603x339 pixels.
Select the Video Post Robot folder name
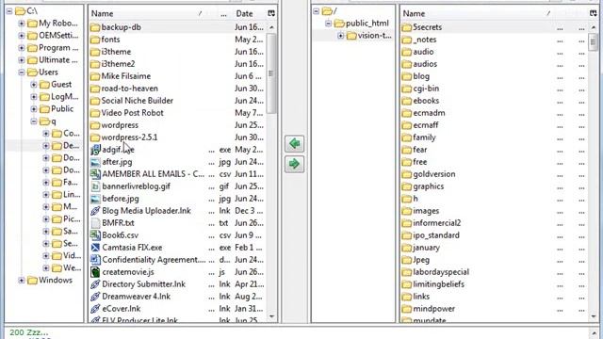coord(132,113)
